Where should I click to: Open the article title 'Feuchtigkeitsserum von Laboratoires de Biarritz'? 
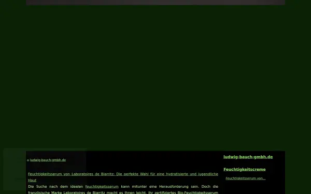[x=123, y=177]
